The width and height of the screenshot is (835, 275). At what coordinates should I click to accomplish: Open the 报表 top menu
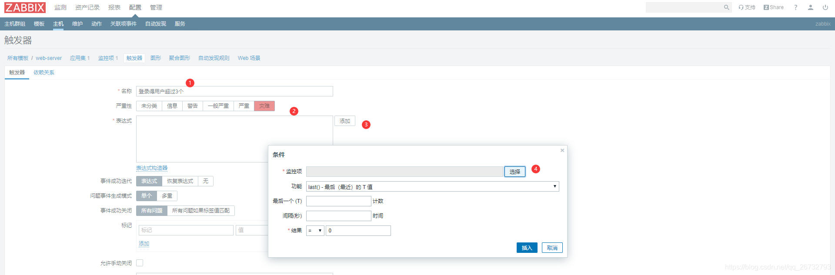(x=114, y=7)
